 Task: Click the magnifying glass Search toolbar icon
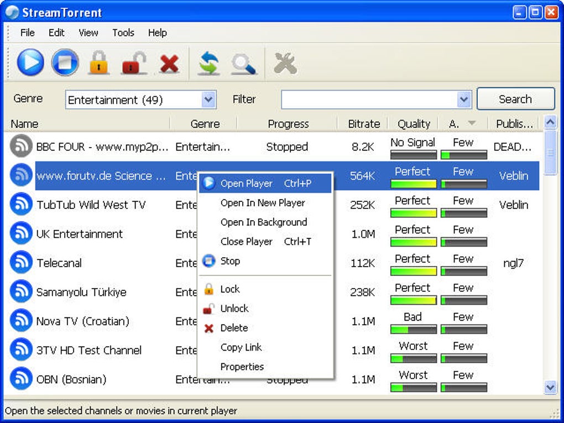(x=243, y=64)
